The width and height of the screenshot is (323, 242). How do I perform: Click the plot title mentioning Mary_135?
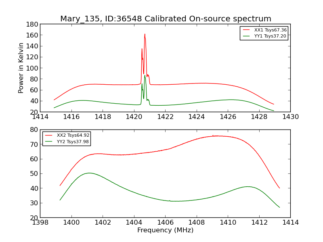coord(166,19)
